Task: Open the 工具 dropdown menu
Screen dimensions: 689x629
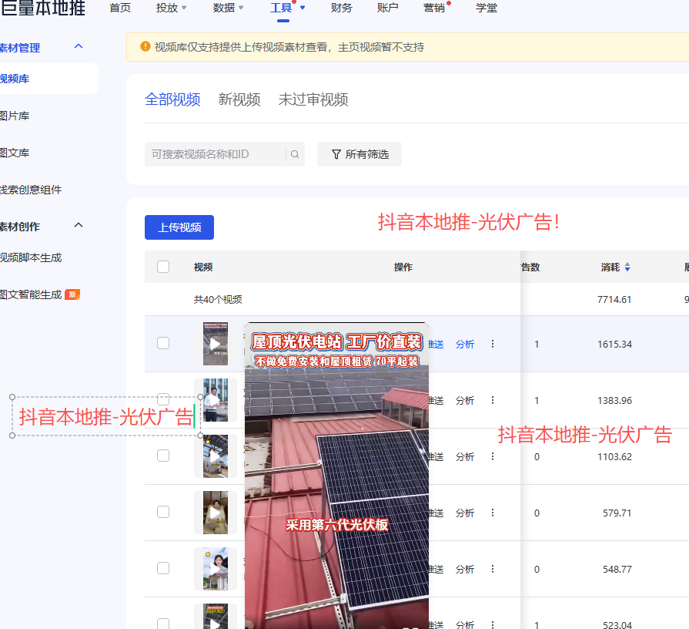Action: coord(287,8)
